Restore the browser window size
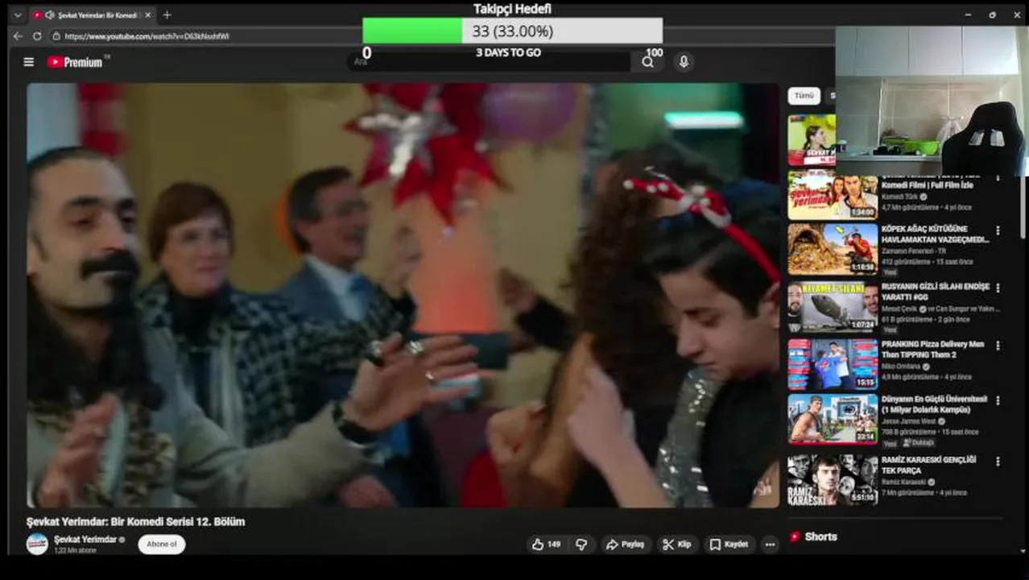 coord(992,14)
